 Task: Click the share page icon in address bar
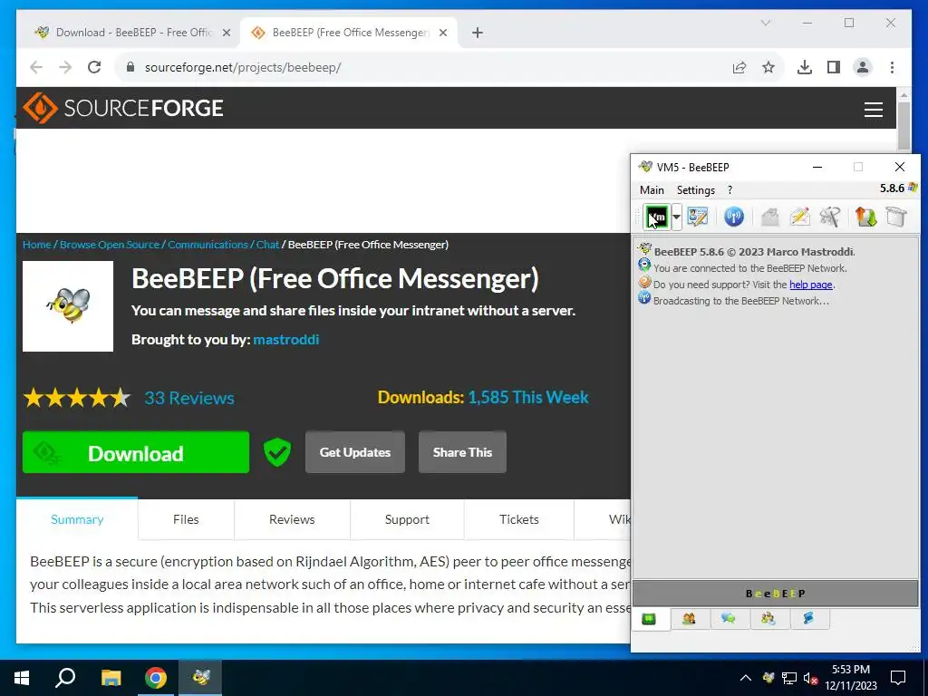739,67
